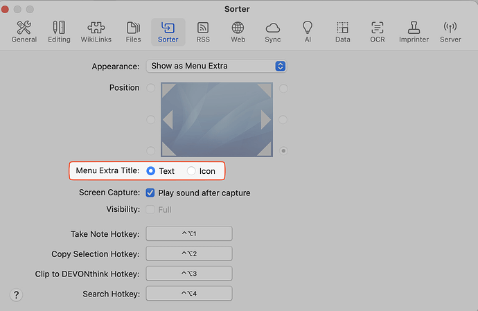
Task: Click the help question mark button
Action: tap(17, 294)
